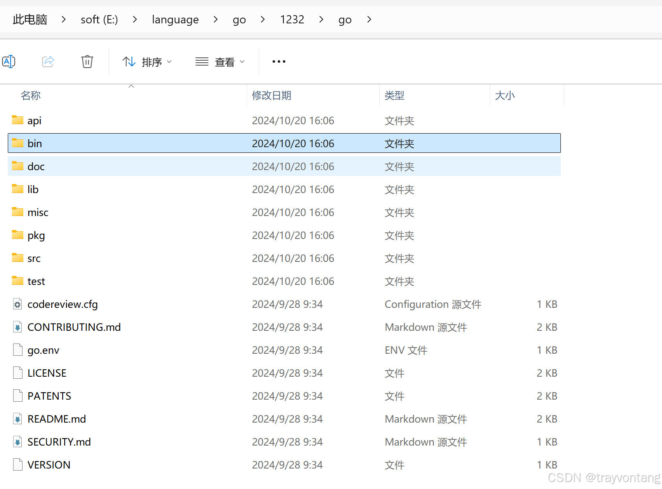
Task: Select the file name README.md
Action: pyautogui.click(x=57, y=419)
